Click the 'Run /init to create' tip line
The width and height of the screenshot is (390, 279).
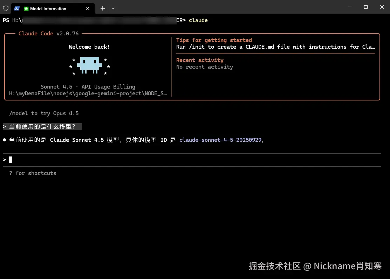point(275,47)
